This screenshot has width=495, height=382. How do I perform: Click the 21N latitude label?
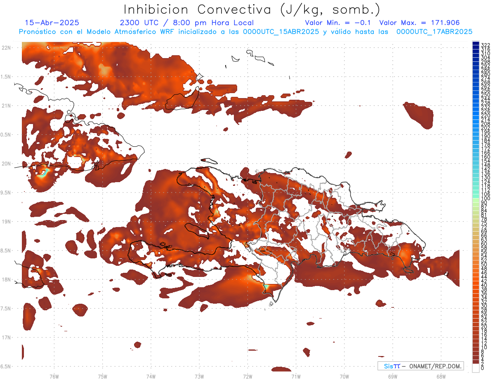7,105
